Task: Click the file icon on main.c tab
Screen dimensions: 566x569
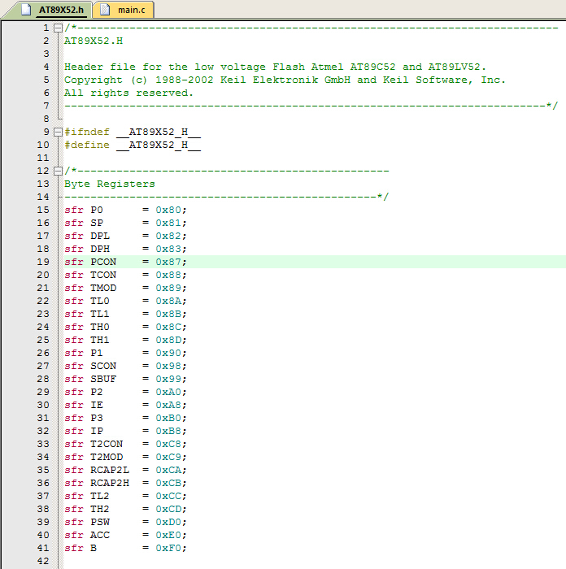Action: coord(105,10)
